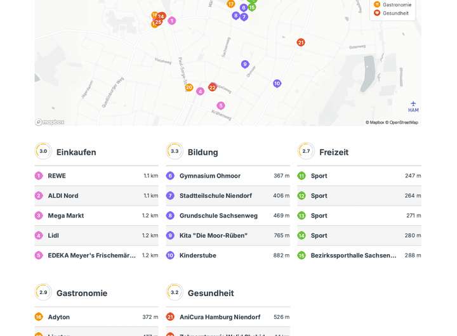Click the HAM airport icon on map
This screenshot has width=457, height=336.
[x=413, y=105]
